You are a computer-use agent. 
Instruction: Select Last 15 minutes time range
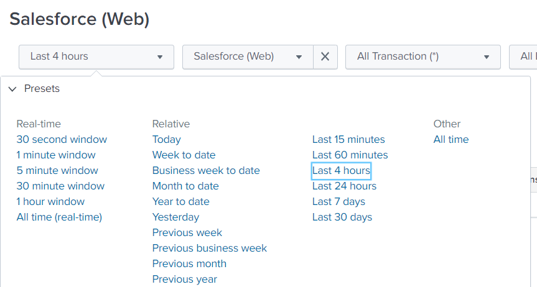pyautogui.click(x=348, y=140)
